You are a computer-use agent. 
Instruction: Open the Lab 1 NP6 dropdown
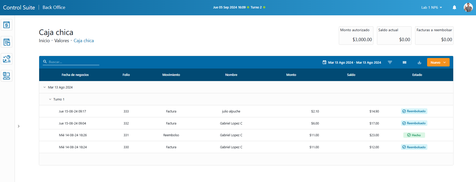[x=431, y=7]
